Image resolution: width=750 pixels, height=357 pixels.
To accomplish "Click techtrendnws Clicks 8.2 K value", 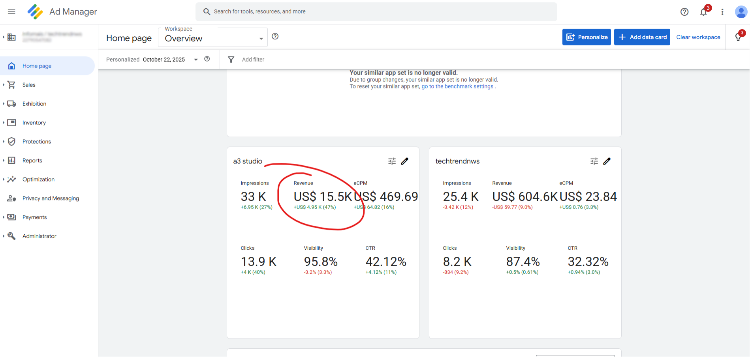I will click(457, 262).
